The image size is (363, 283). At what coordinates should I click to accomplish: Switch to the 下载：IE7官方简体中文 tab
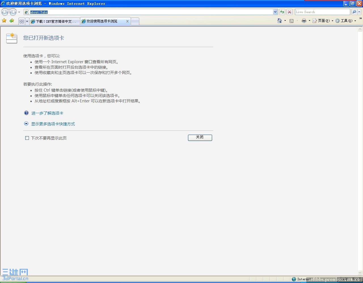[x=55, y=21]
